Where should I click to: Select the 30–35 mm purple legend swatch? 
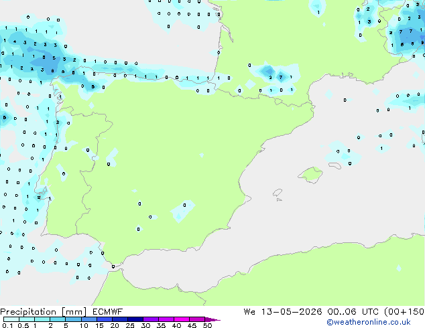pos(151,319)
